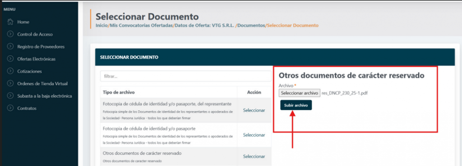Open Registro de Proveedores menu label

41,47
